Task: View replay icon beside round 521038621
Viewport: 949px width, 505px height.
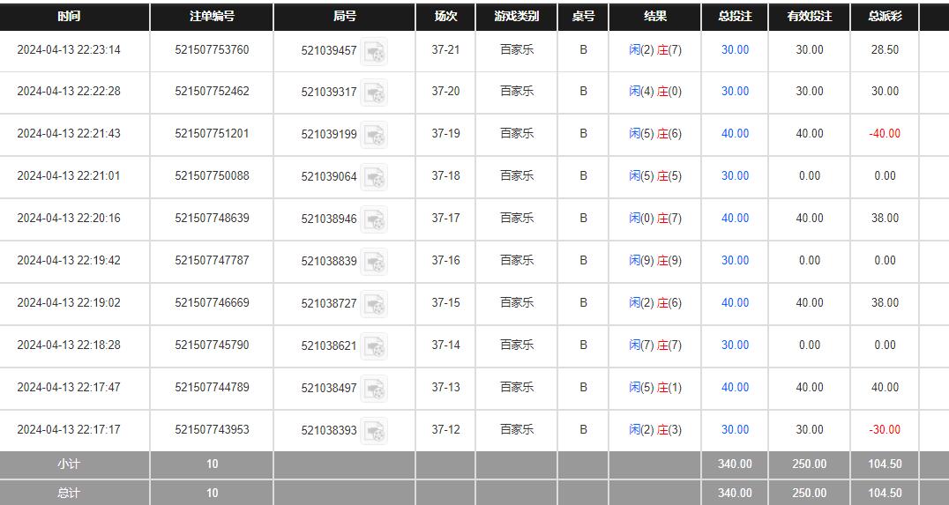Action: 374,346
